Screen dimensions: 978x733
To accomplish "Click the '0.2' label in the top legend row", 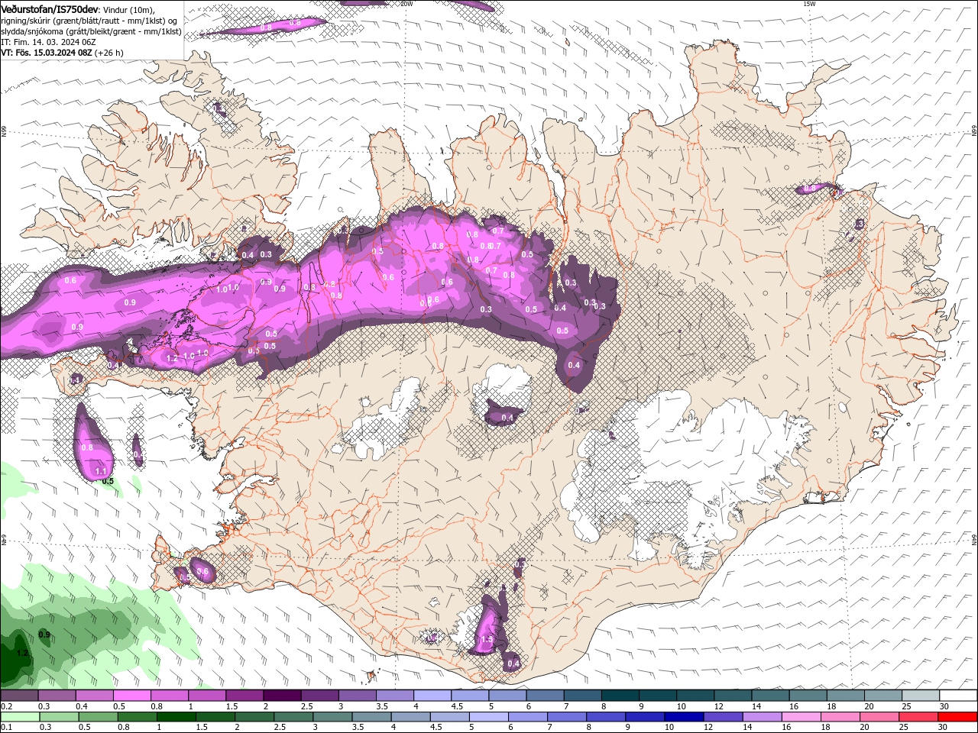I will coord(6,706).
